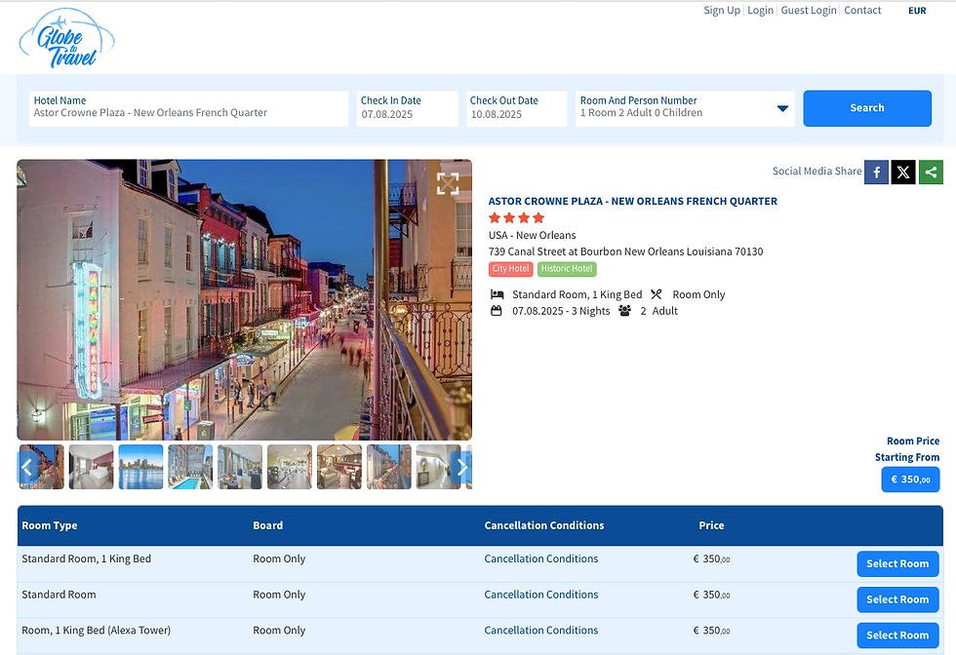Select Room for Standard Room, 1 King Bed
Viewport: 956px width, 655px height.
click(x=897, y=563)
